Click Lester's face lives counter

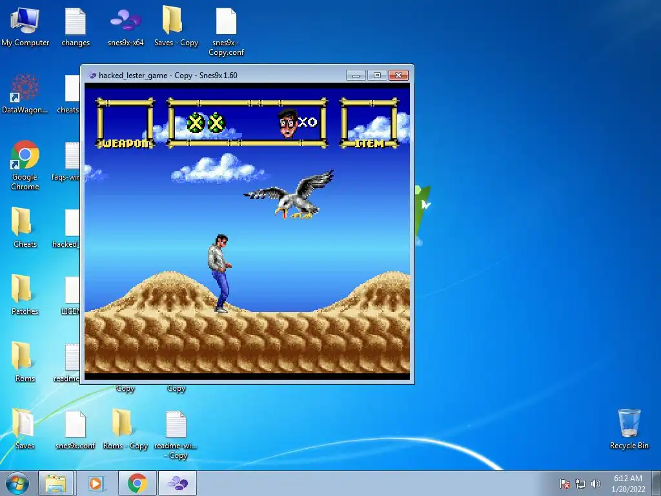[298, 123]
